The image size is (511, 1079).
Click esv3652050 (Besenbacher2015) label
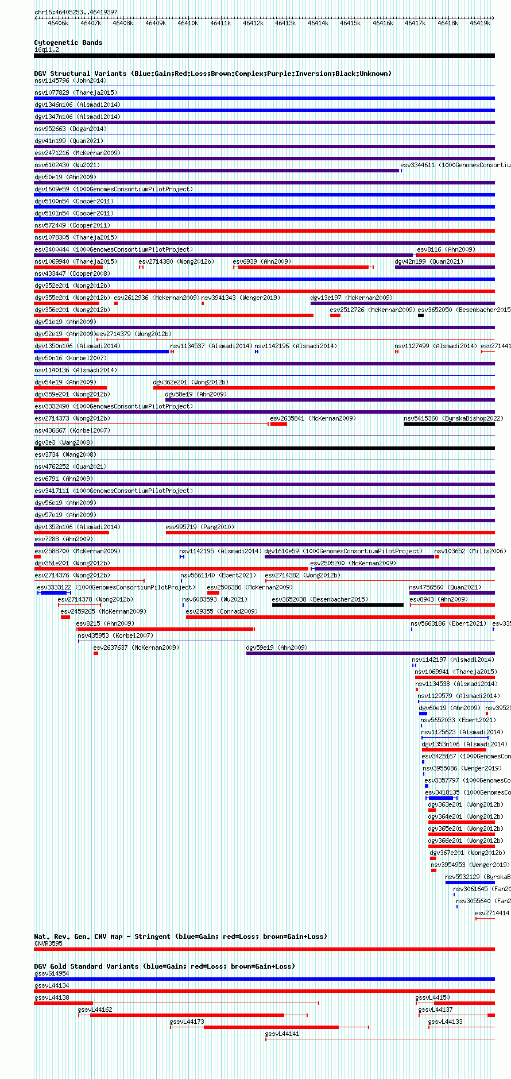pos(464,310)
